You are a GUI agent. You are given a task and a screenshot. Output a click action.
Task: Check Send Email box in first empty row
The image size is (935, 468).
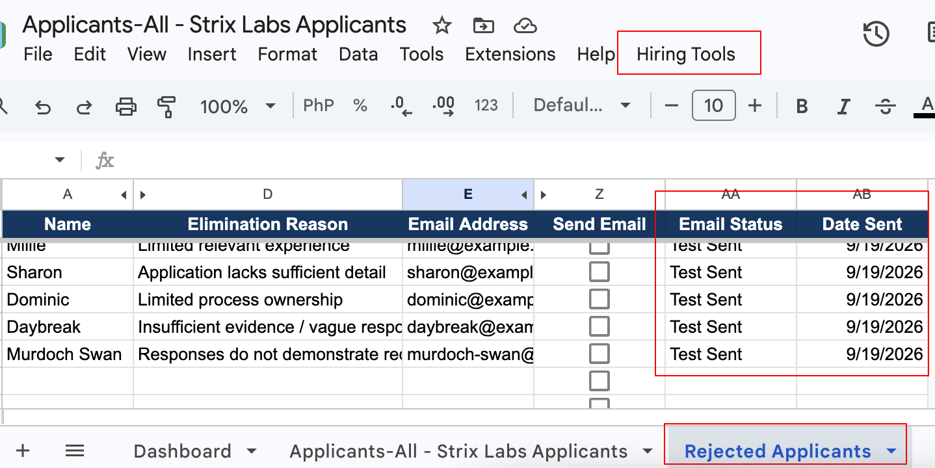pyautogui.click(x=599, y=381)
